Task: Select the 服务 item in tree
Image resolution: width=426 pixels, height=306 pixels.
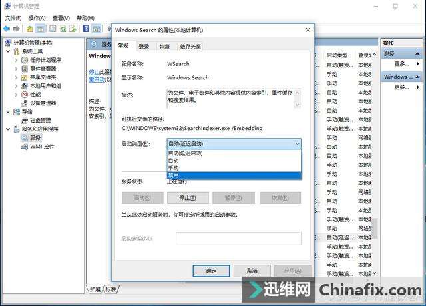Action: pos(35,137)
